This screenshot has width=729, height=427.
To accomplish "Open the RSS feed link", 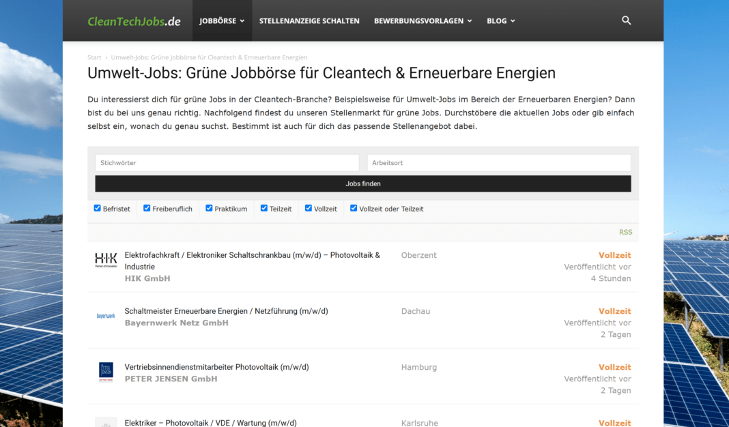I will [625, 232].
